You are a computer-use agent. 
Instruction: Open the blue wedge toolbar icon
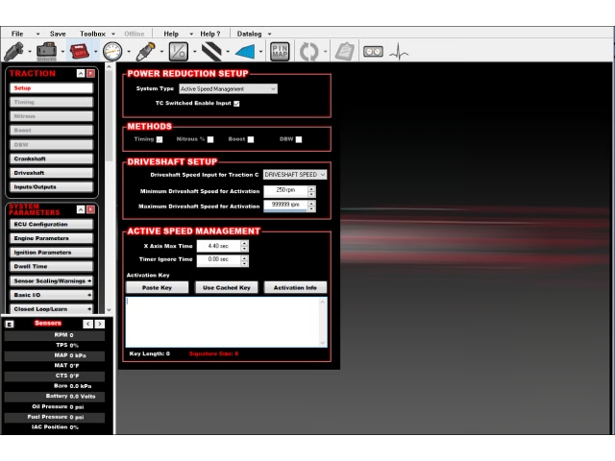tap(245, 52)
